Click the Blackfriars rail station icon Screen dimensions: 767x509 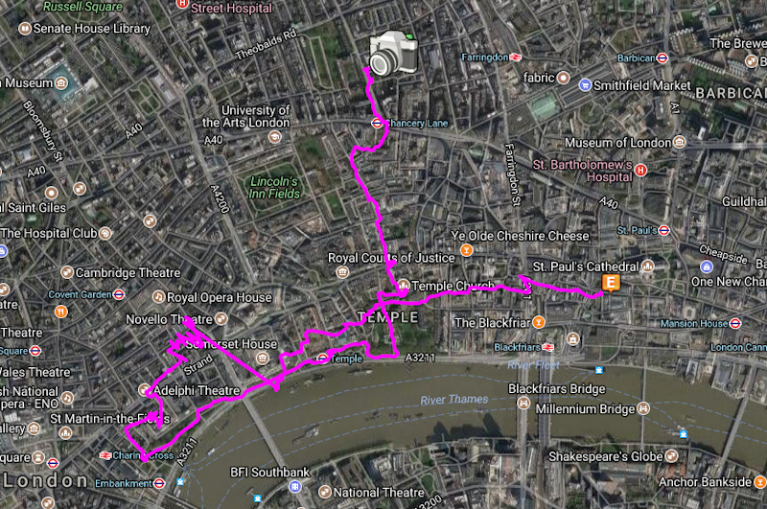tap(548, 347)
